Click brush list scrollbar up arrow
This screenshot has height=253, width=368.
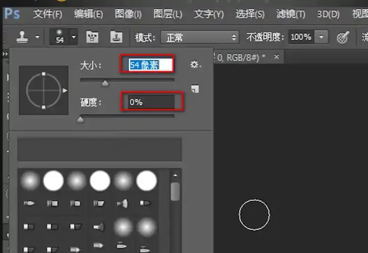click(175, 175)
